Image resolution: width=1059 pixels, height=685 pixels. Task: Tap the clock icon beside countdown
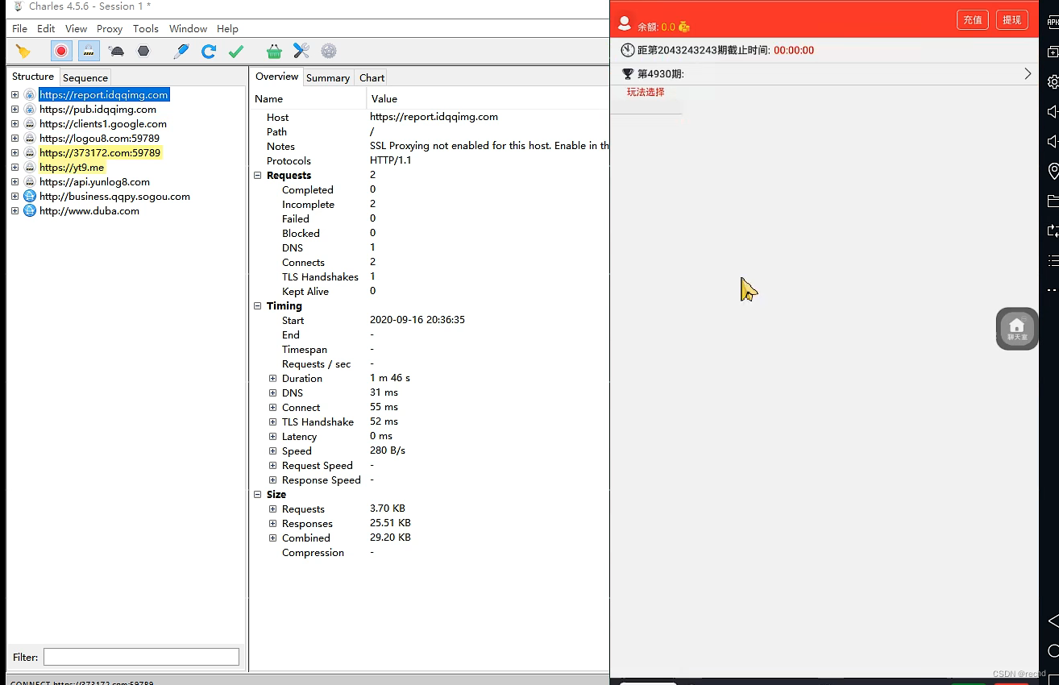point(628,50)
